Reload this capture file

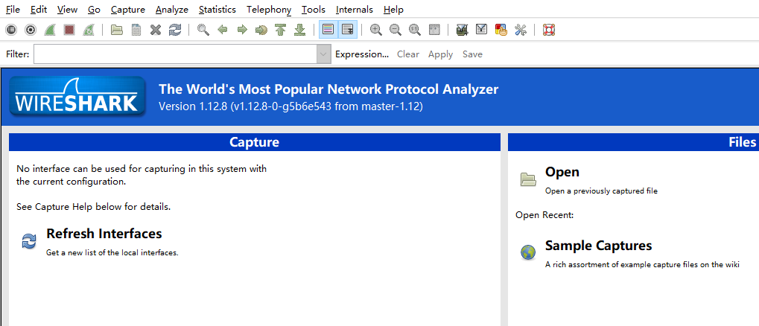point(175,30)
